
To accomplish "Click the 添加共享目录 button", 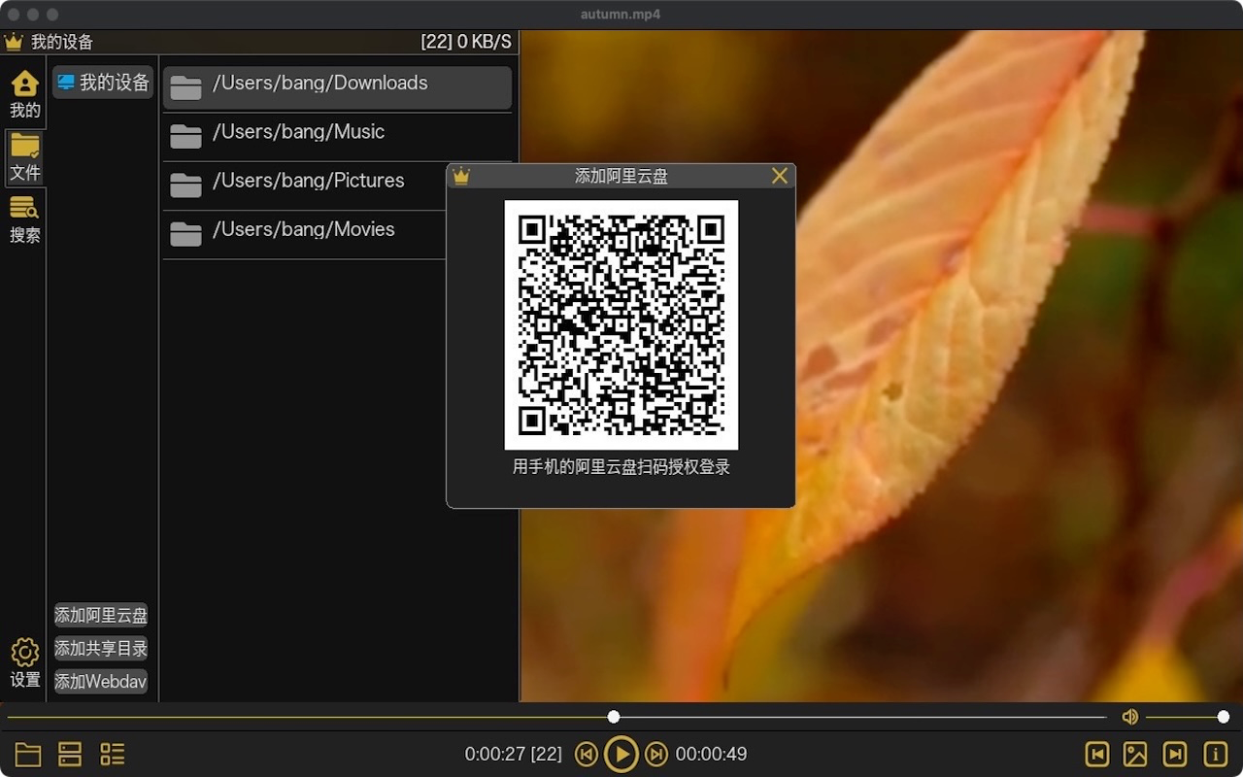I will point(101,648).
